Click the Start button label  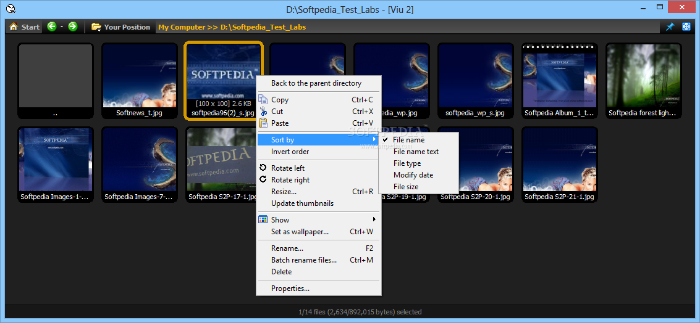point(30,27)
